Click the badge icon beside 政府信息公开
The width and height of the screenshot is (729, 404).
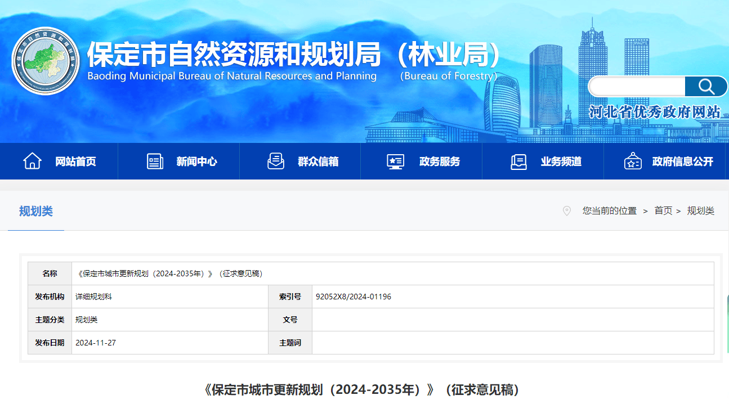(x=633, y=161)
